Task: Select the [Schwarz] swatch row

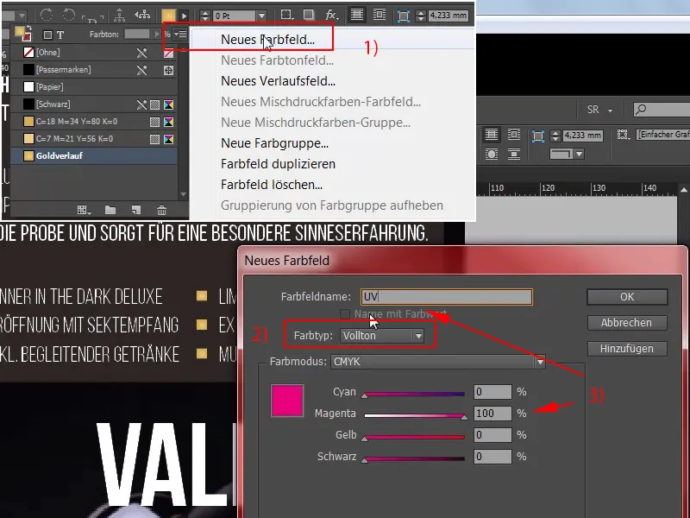Action: 94,104
